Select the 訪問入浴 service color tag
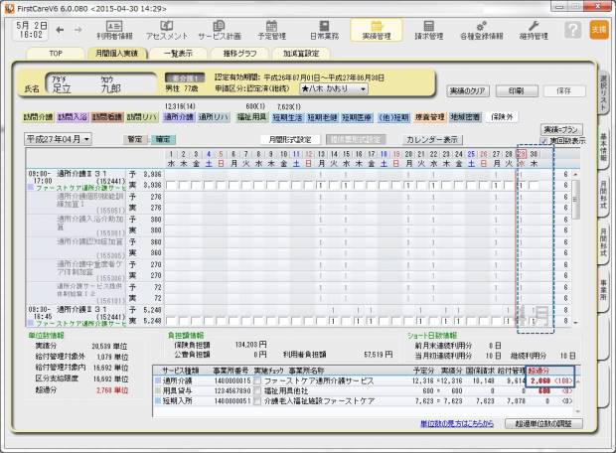Image resolution: width=616 pixels, height=453 pixels. point(72,116)
